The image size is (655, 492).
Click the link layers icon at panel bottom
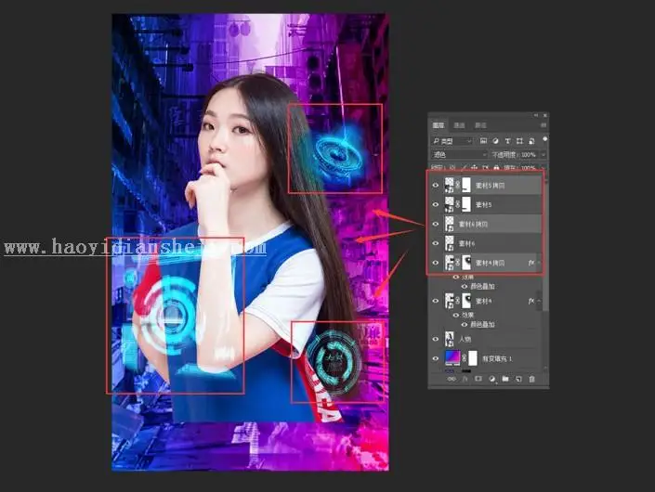[x=452, y=379]
